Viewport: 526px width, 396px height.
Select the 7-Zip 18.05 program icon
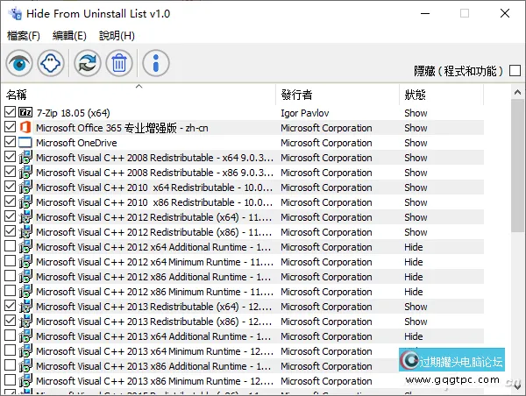pyautogui.click(x=25, y=113)
